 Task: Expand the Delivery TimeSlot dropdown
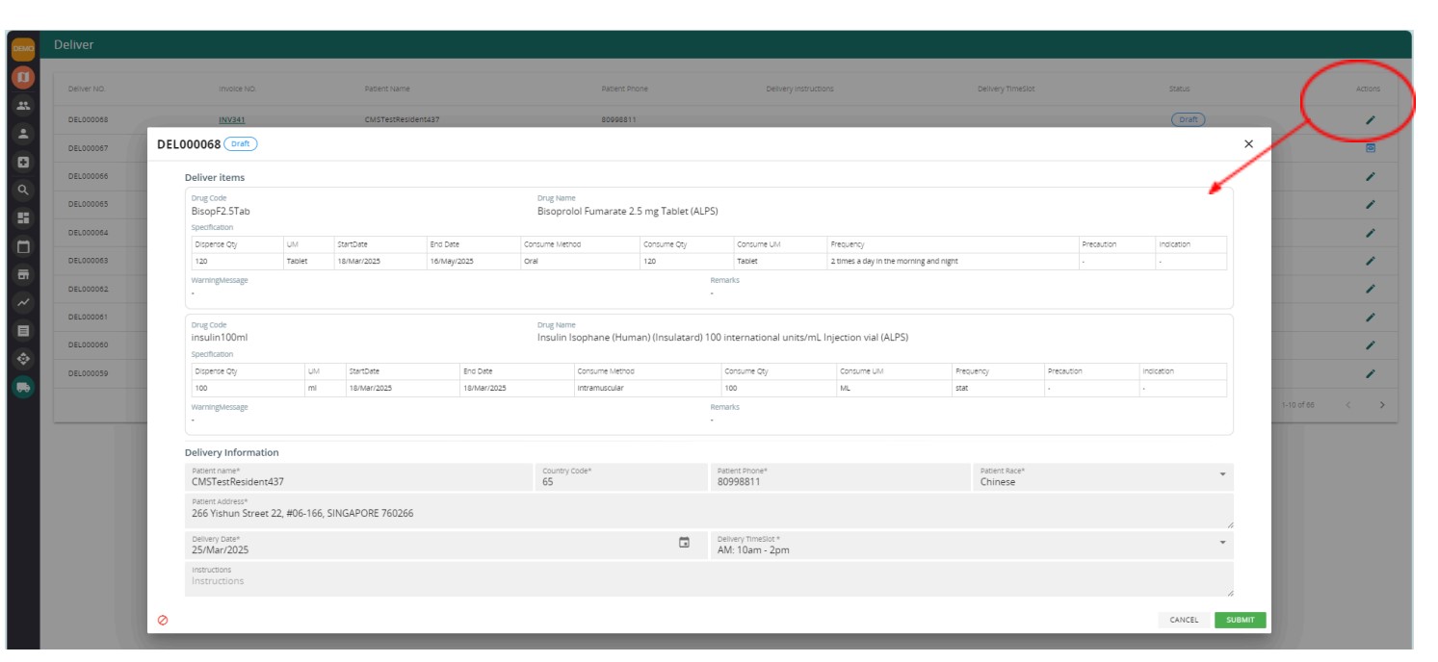coord(1223,544)
